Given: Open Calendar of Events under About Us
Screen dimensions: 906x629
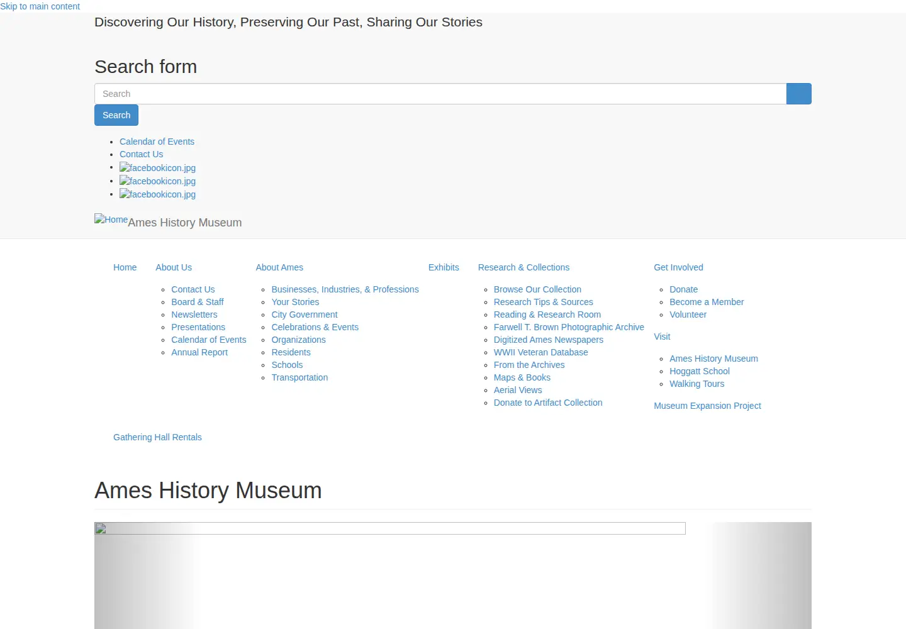Looking at the screenshot, I should pyautogui.click(x=208, y=340).
